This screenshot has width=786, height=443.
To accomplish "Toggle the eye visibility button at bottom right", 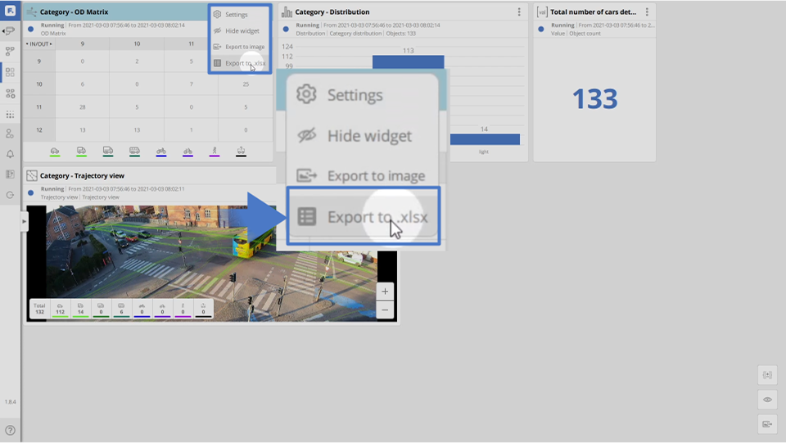I will tap(767, 400).
